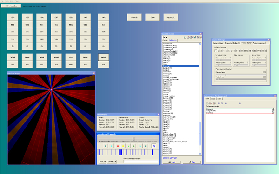Click the Vormusik button
This screenshot has width=279, height=174.
(134, 18)
